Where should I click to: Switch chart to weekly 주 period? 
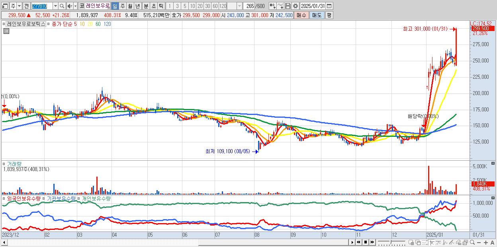(x=122, y=6)
